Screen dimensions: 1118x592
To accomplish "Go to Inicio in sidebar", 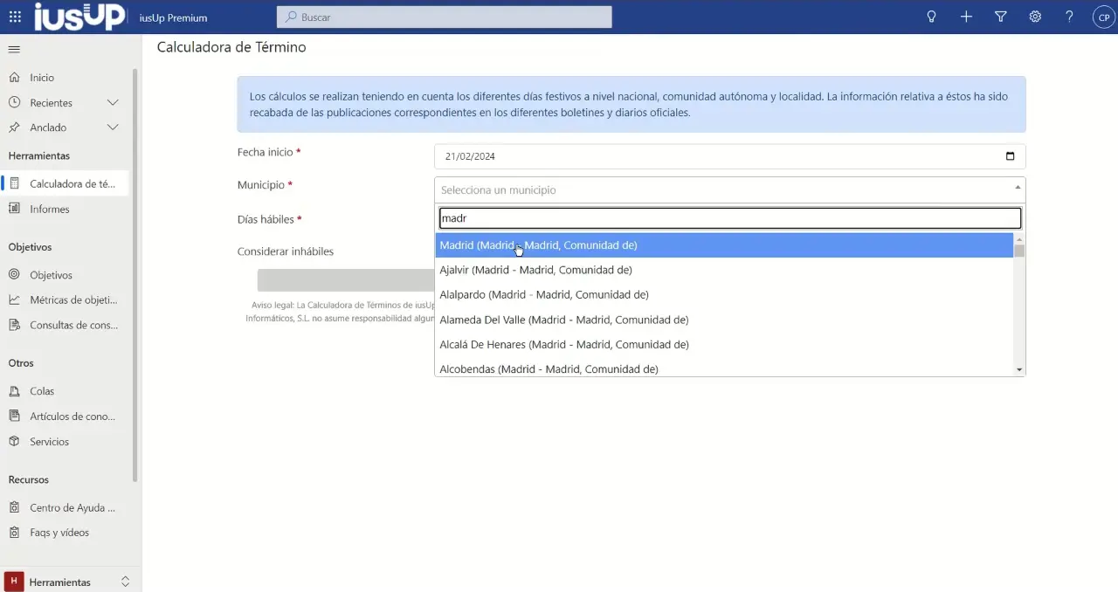I will click(x=42, y=78).
